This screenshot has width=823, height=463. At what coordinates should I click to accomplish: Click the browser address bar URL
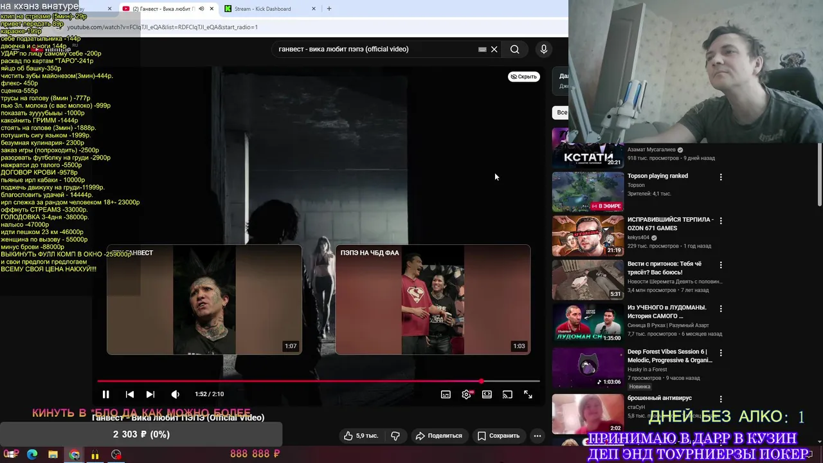coord(163,27)
